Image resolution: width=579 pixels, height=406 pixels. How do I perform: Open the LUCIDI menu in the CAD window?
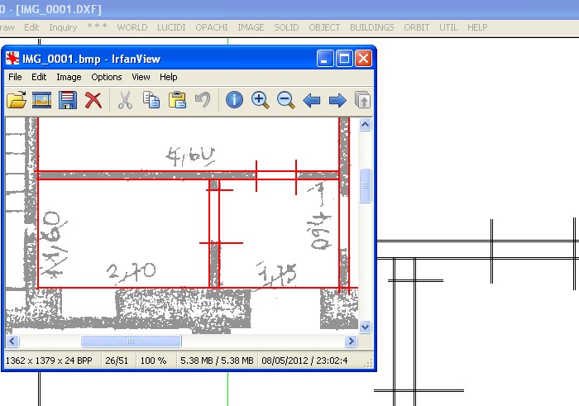171,27
